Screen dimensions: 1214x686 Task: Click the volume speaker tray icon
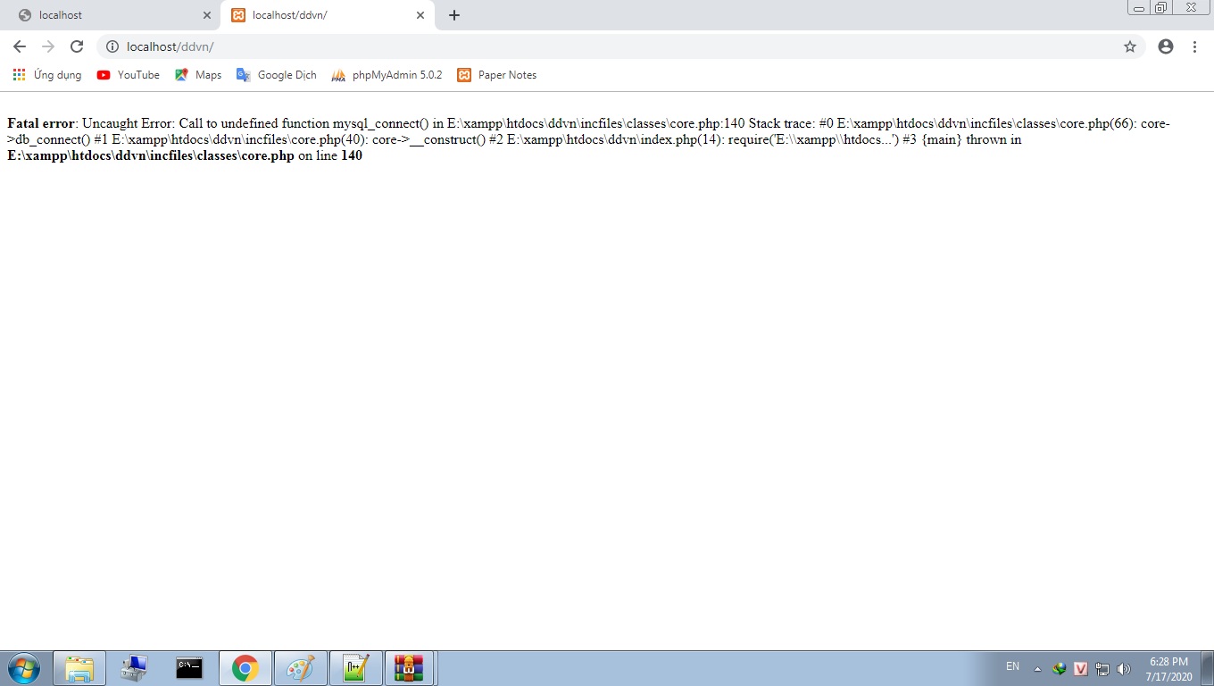[1124, 669]
